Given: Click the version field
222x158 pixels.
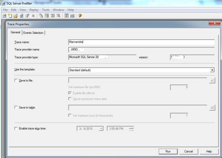Looking at the screenshot, I should click(x=192, y=57).
